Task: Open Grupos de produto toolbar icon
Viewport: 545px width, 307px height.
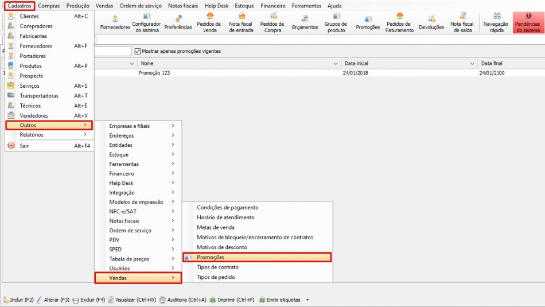Action: 336,22
